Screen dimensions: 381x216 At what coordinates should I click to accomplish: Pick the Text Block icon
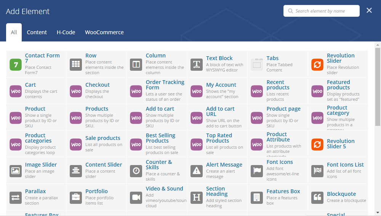click(x=197, y=65)
